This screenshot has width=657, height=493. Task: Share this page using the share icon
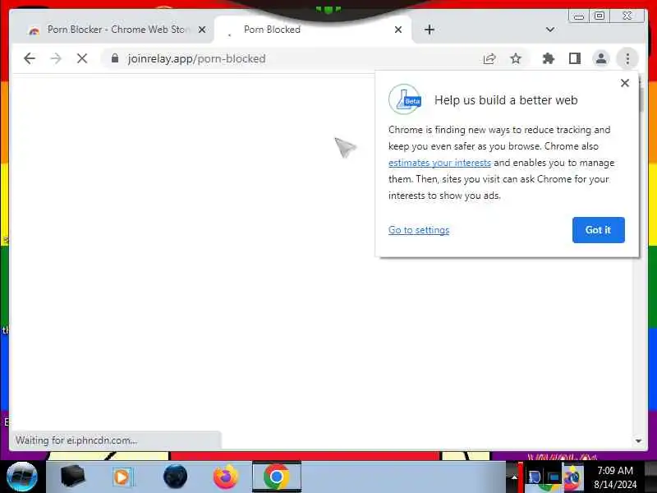coord(489,58)
